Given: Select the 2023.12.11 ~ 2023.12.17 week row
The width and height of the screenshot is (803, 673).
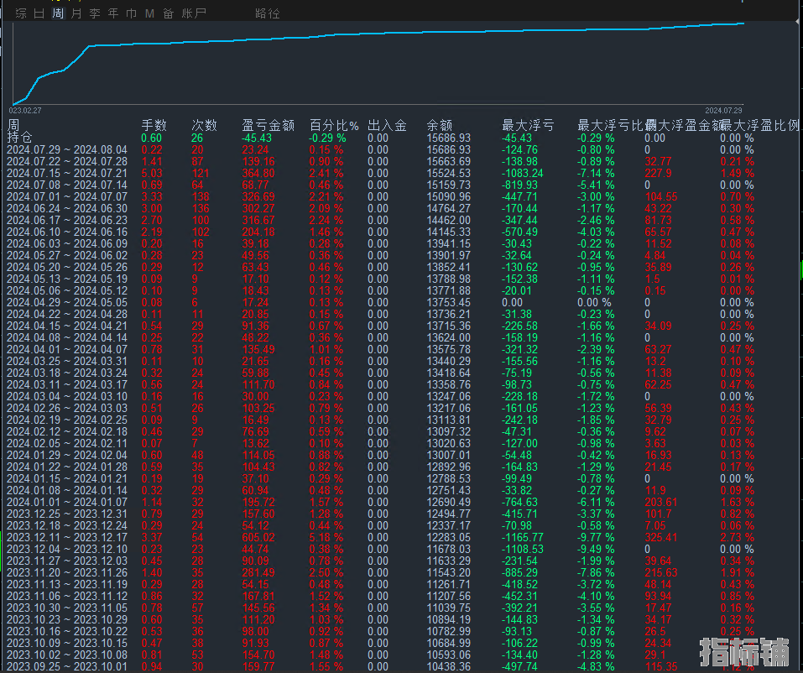Looking at the screenshot, I should [67, 537].
